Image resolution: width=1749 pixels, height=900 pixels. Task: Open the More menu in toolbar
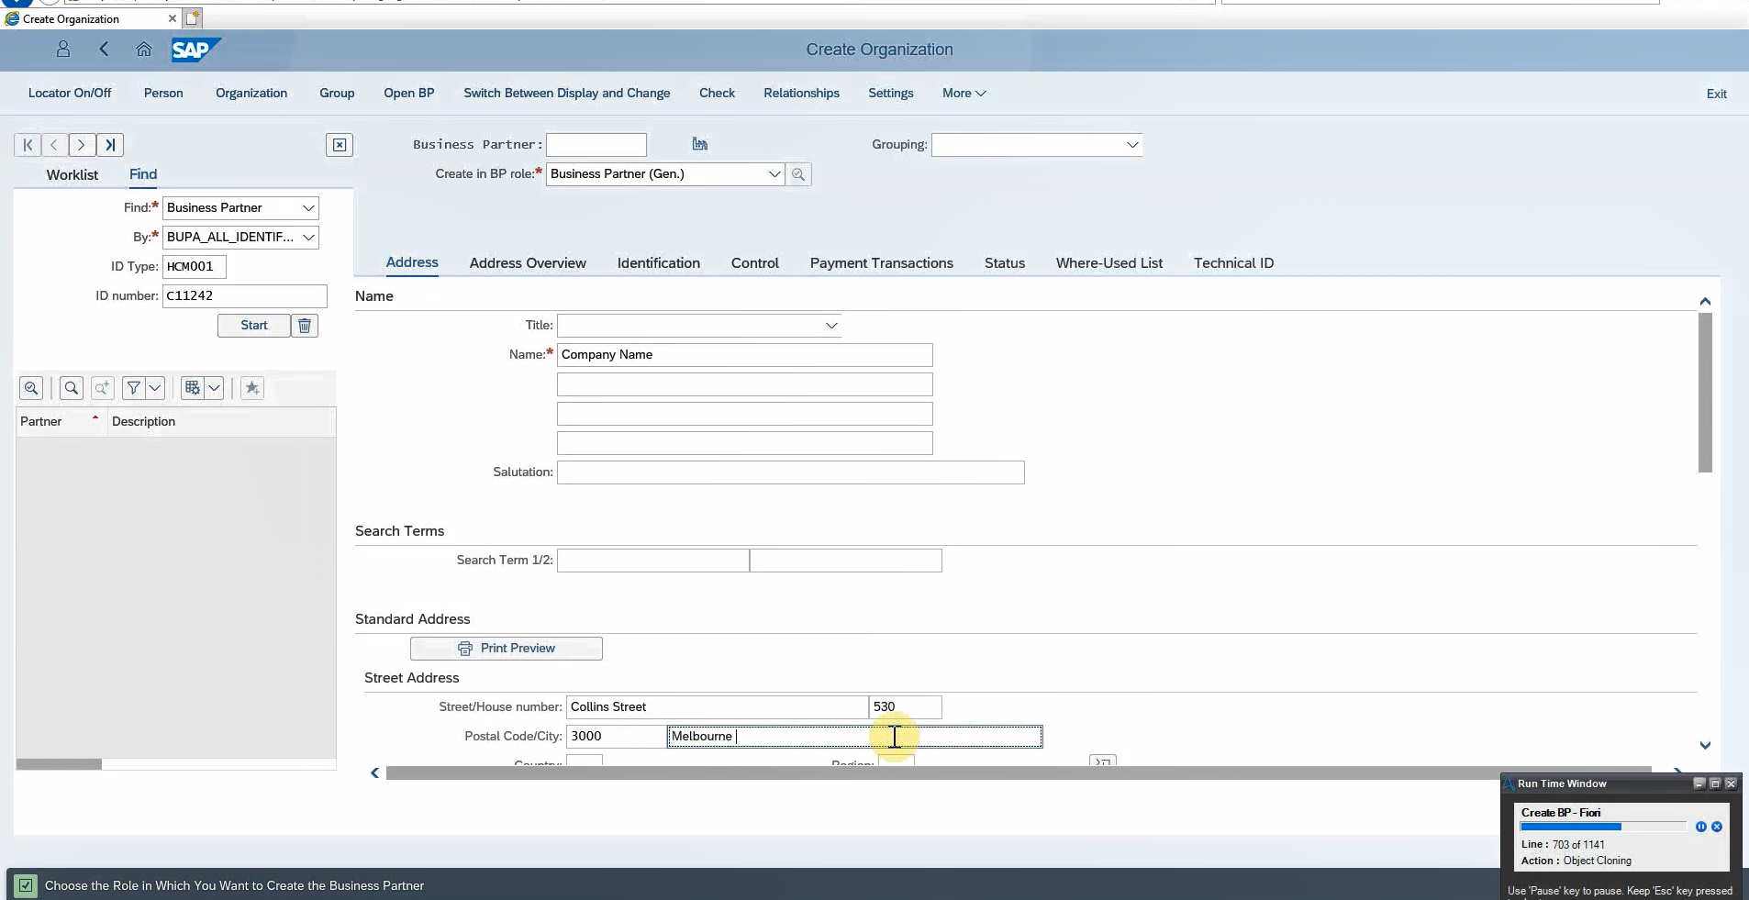(x=964, y=94)
